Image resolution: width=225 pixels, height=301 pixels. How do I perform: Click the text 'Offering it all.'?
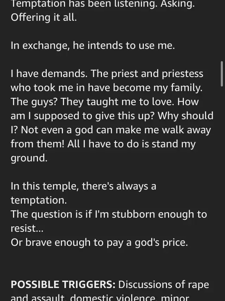44,17
